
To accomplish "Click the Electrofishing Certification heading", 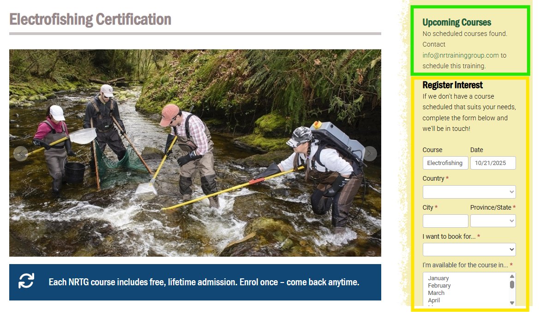I will coord(90,19).
